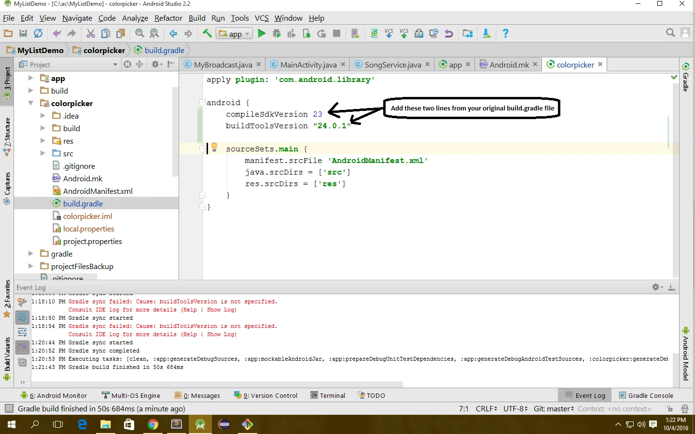Image resolution: width=695 pixels, height=434 pixels.
Task: Click the Cut scissors icon
Action: (90, 33)
